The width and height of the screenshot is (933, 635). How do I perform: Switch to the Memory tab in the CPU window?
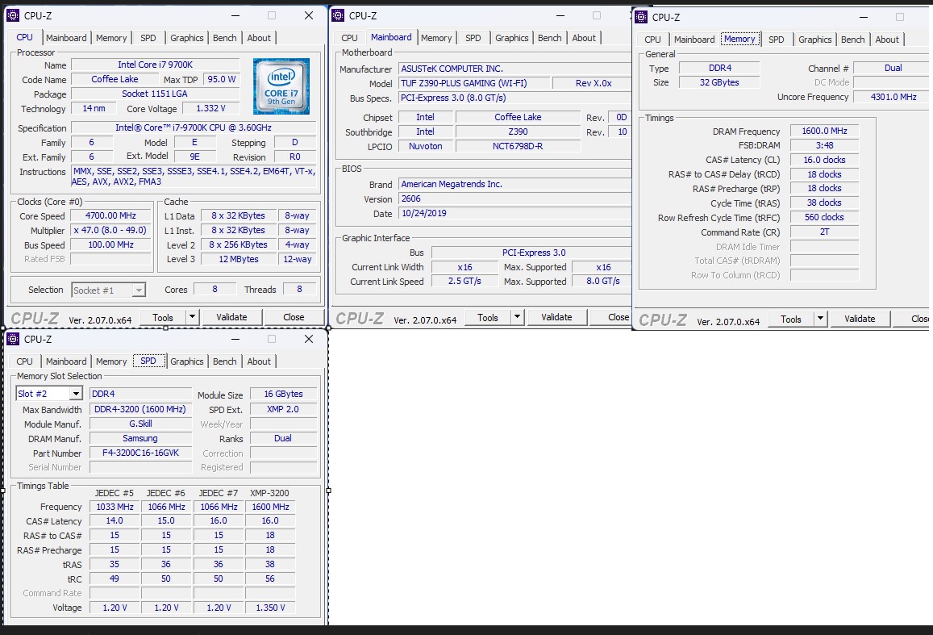click(111, 37)
